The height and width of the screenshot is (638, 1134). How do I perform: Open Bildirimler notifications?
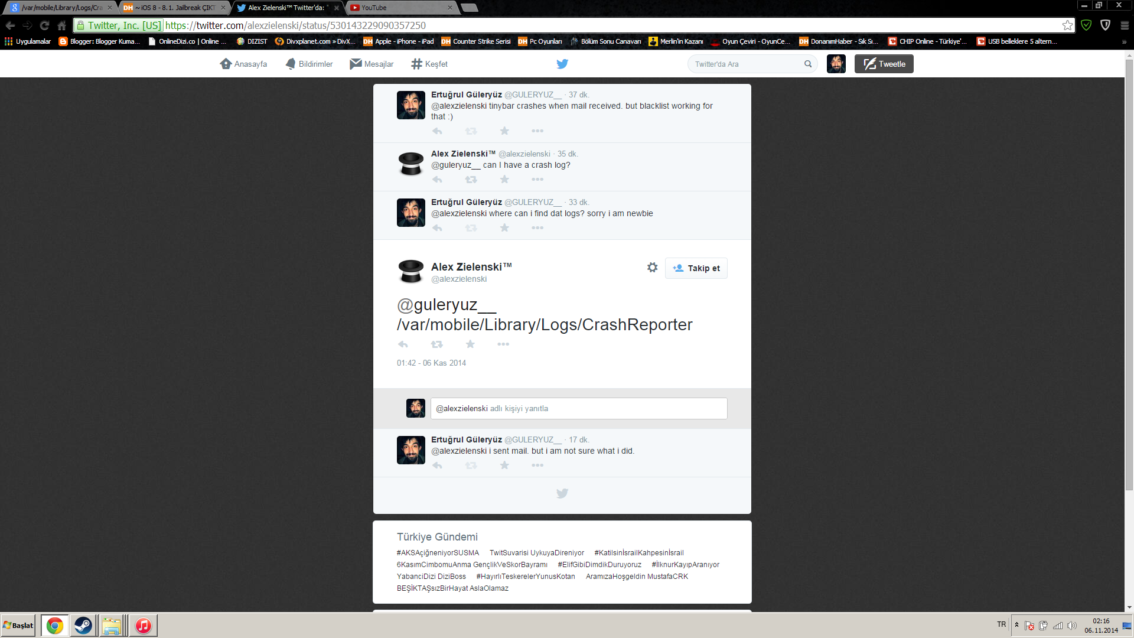[x=309, y=64]
